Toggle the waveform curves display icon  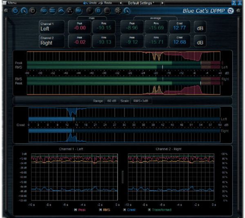78,11
